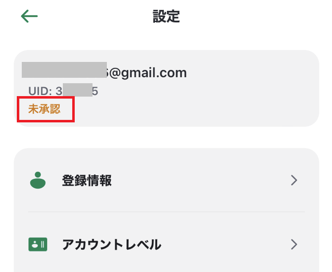Screen dimensions: 332x272
Task: Click blank area of the アカウントレベル row
Action: (225, 244)
